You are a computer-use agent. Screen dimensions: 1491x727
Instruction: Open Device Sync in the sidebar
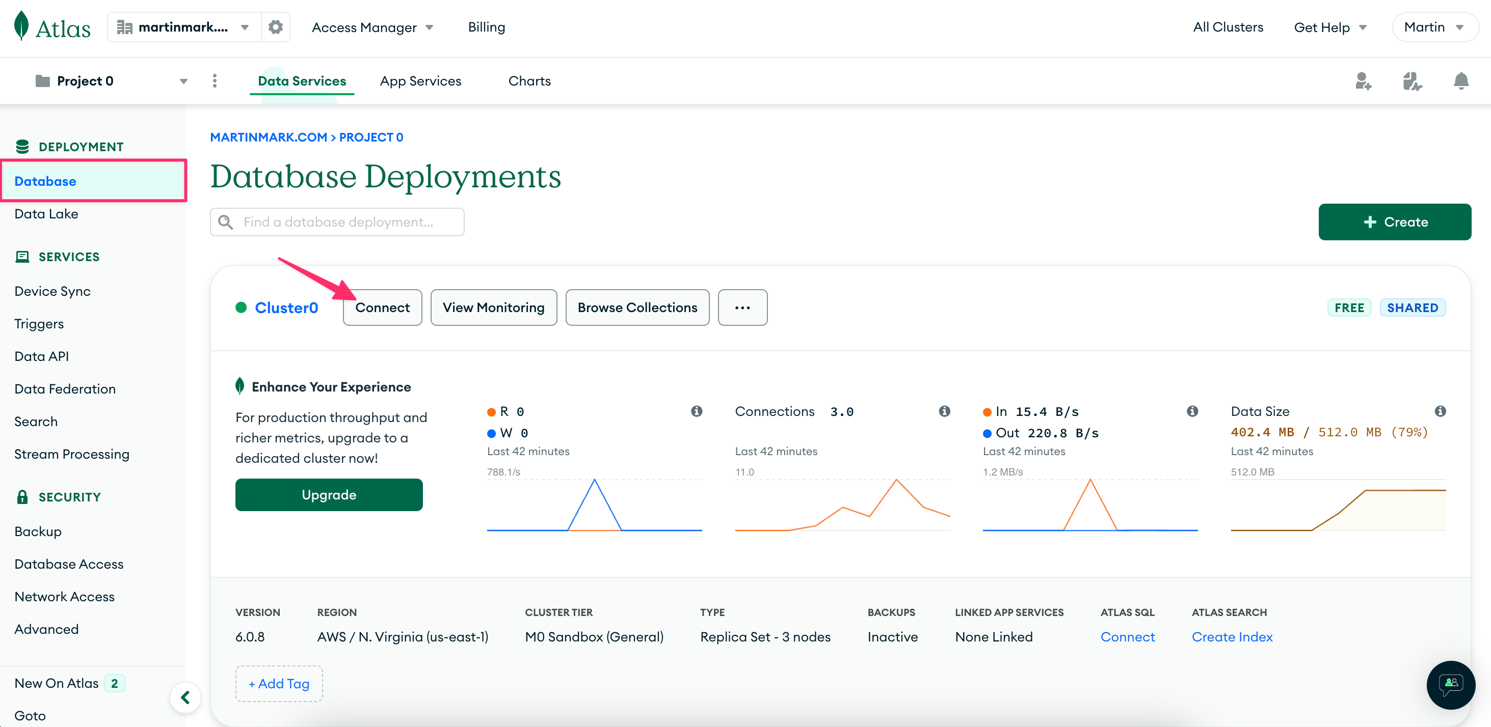coord(52,291)
